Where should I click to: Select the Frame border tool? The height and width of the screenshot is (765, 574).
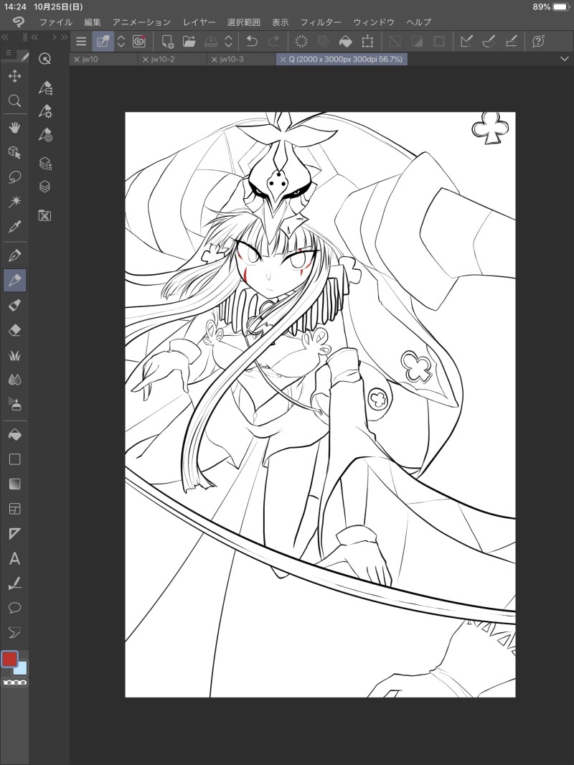(14, 509)
